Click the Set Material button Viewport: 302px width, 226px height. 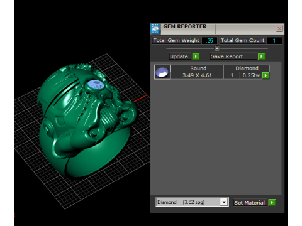coord(250,203)
